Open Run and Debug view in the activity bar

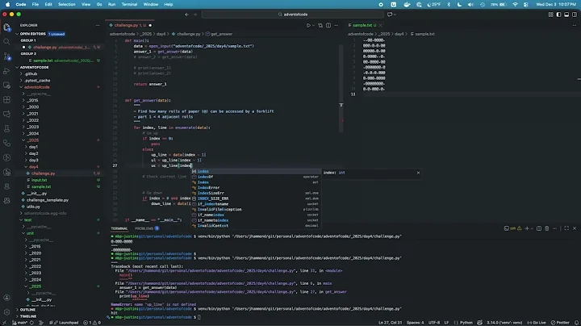pos(6,71)
